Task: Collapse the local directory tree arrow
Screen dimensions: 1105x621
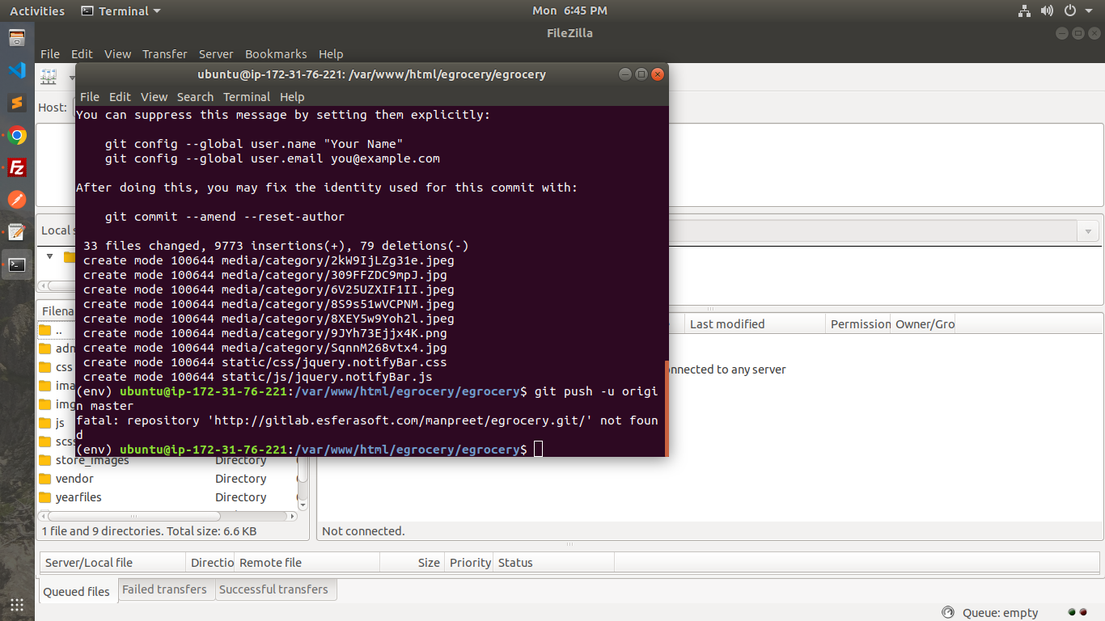Action: coord(50,256)
